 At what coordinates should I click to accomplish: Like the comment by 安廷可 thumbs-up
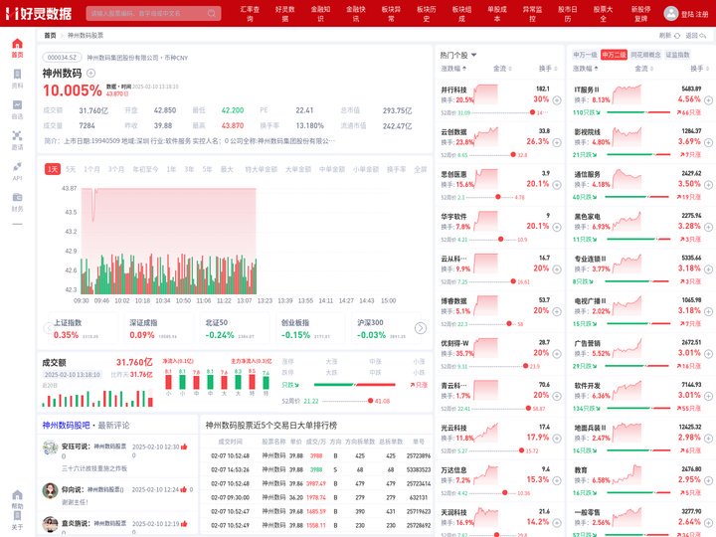[184, 447]
